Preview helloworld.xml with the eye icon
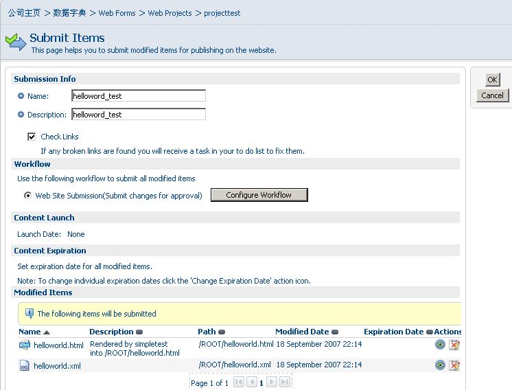The width and height of the screenshot is (512, 390). click(x=440, y=365)
